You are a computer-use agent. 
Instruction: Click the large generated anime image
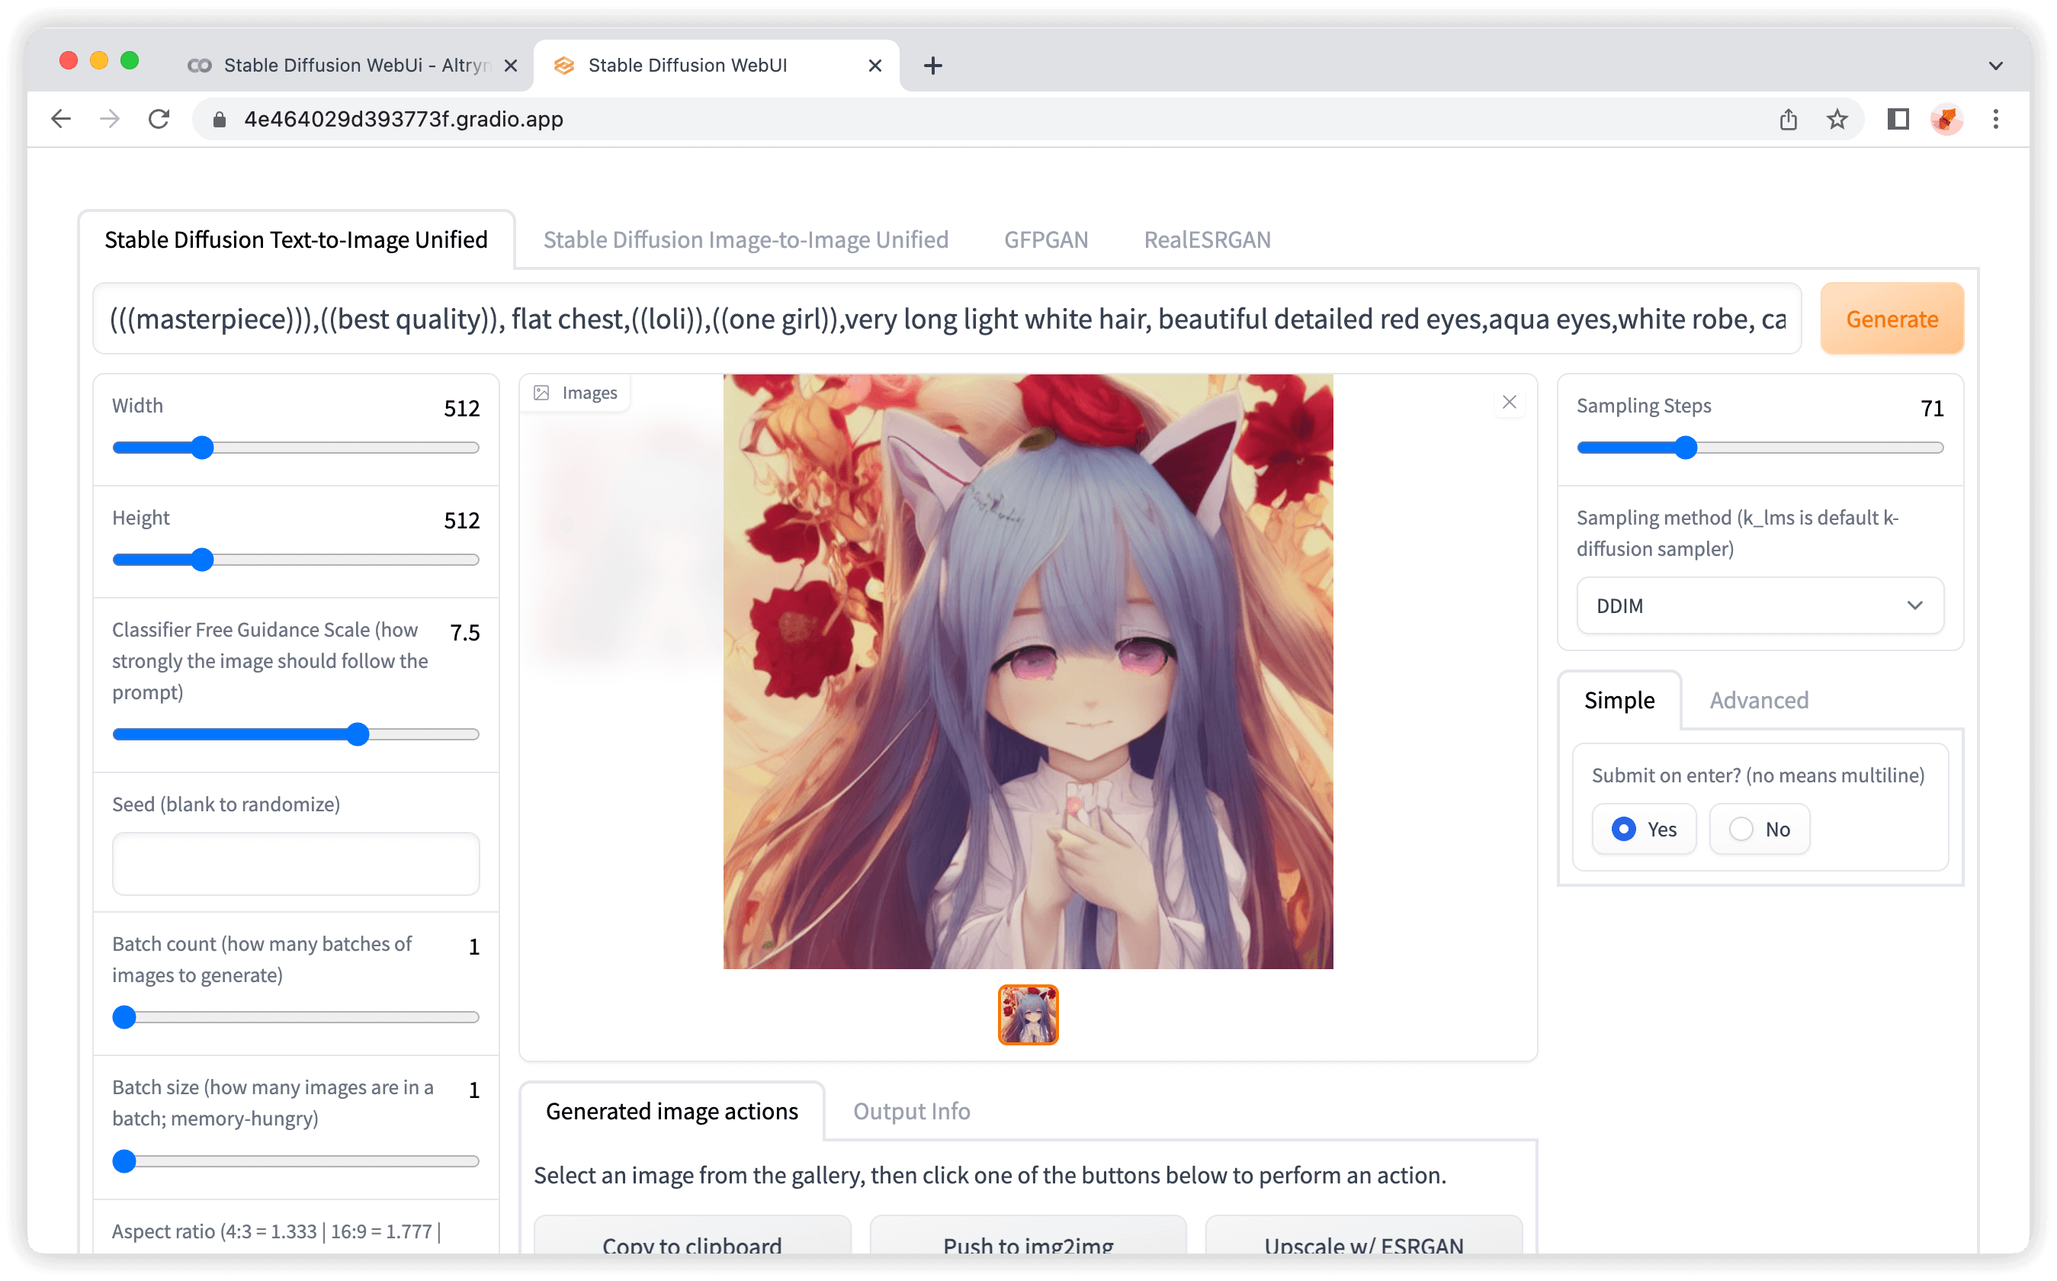coord(1028,671)
